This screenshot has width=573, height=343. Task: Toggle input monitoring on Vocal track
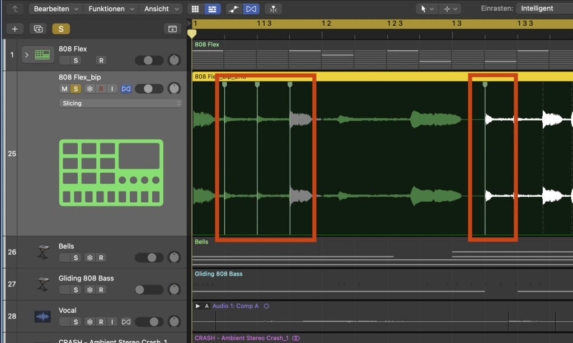(x=112, y=322)
